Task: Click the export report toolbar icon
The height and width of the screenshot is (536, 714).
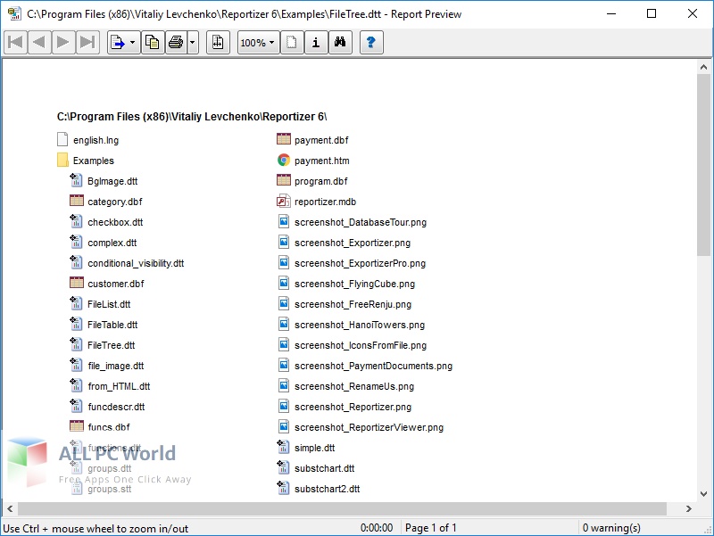Action: click(118, 43)
